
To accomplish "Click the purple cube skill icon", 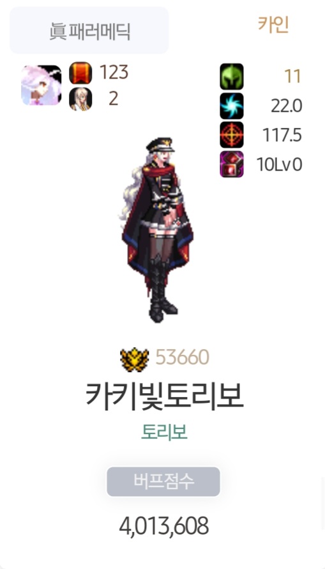I will tap(232, 164).
